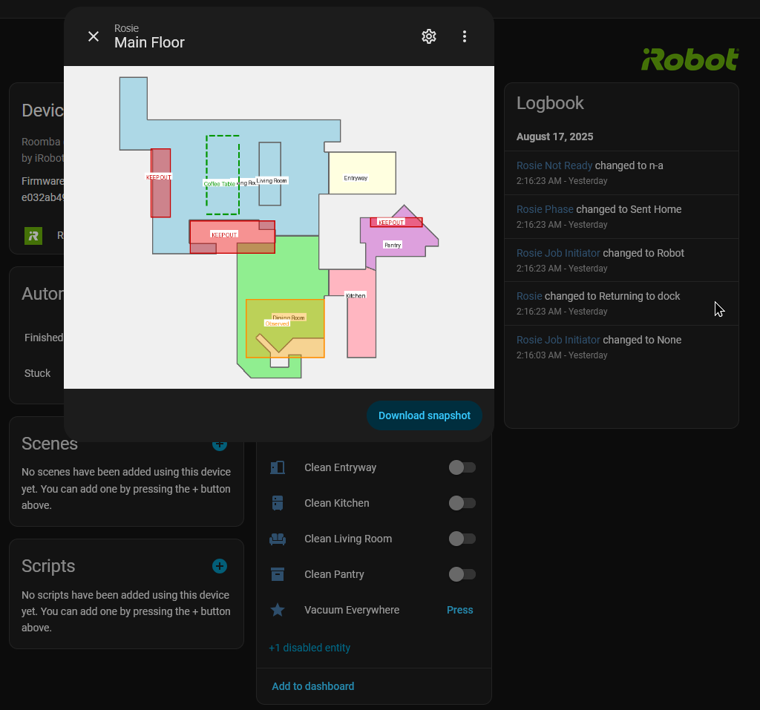760x710 pixels.
Task: Enable the Clean Kitchen switch
Action: pyautogui.click(x=462, y=503)
